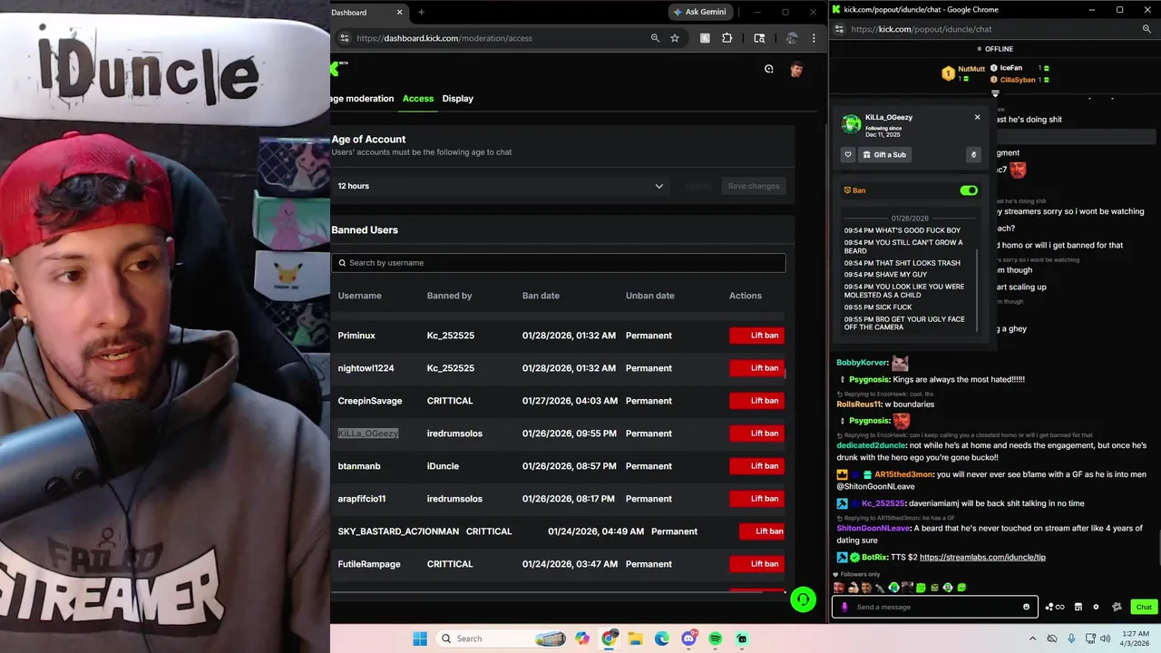Expand the 12 hours account age dropdown
Image resolution: width=1161 pixels, height=653 pixels.
[x=502, y=186]
